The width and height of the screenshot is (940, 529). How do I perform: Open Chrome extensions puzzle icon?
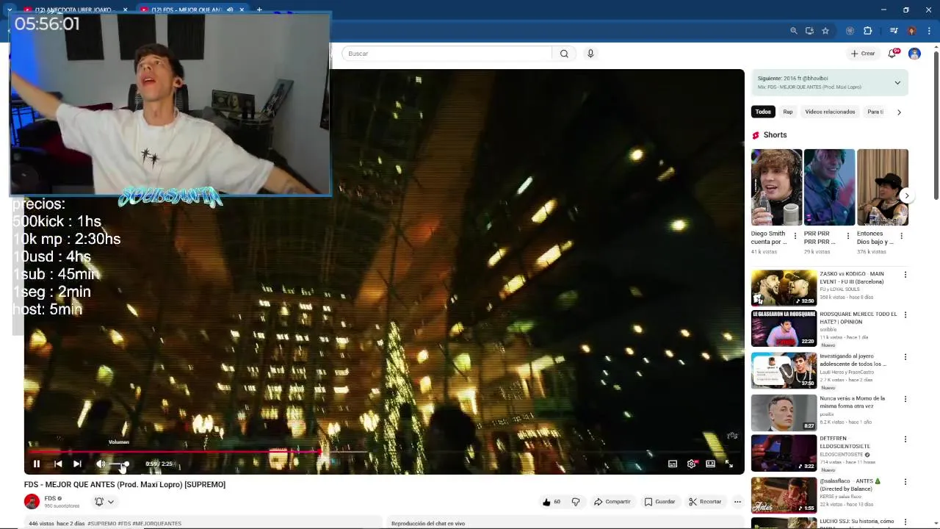(x=867, y=31)
